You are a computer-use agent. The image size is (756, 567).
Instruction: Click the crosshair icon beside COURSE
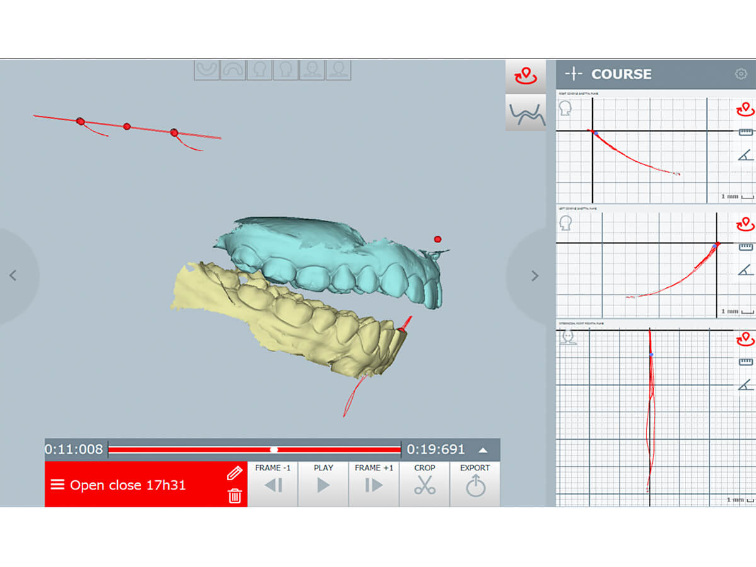(x=573, y=74)
